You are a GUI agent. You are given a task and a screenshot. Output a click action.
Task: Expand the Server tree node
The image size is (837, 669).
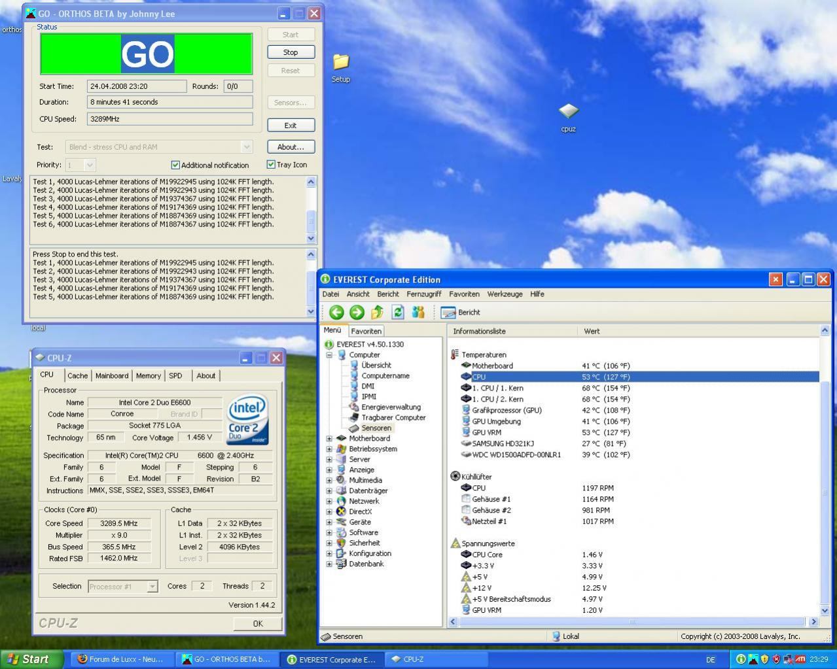point(329,459)
